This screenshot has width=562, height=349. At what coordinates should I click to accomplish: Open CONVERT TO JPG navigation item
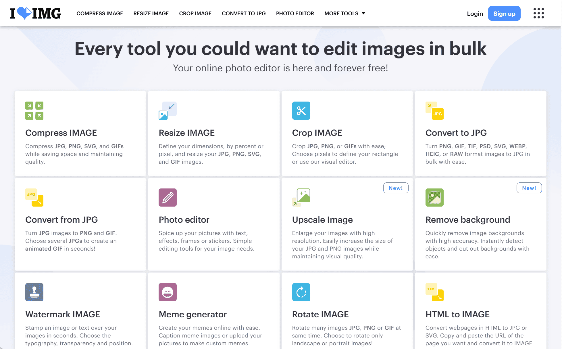(244, 14)
